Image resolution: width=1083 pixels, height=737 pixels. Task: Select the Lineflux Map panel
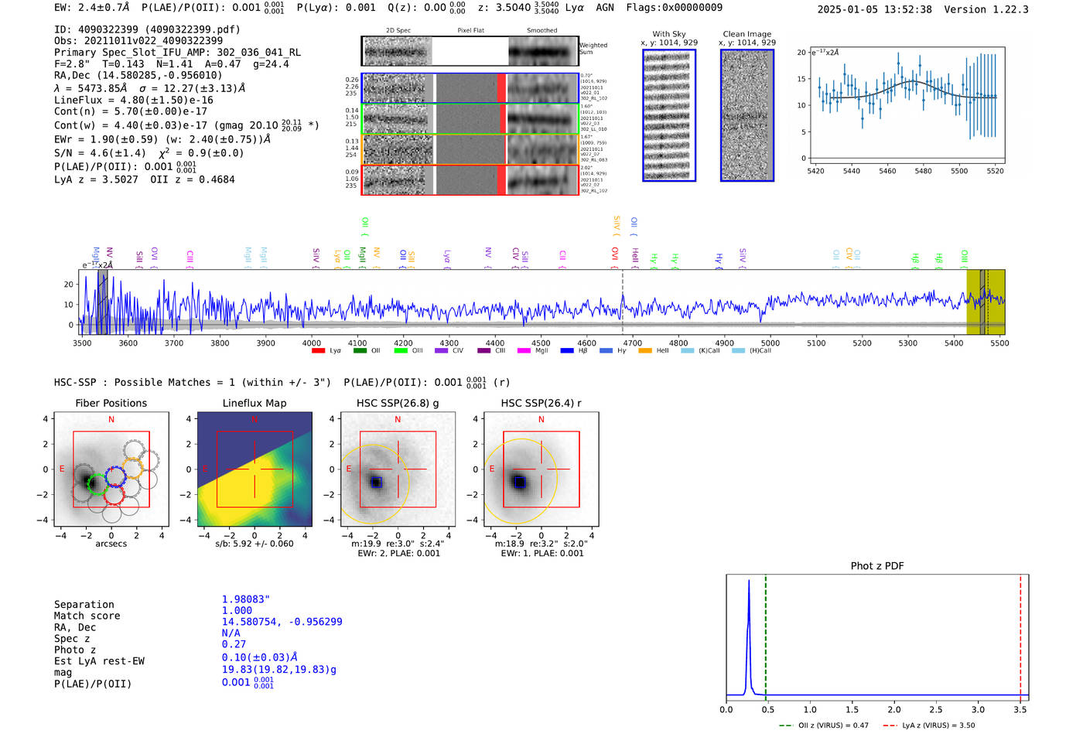[x=255, y=469]
